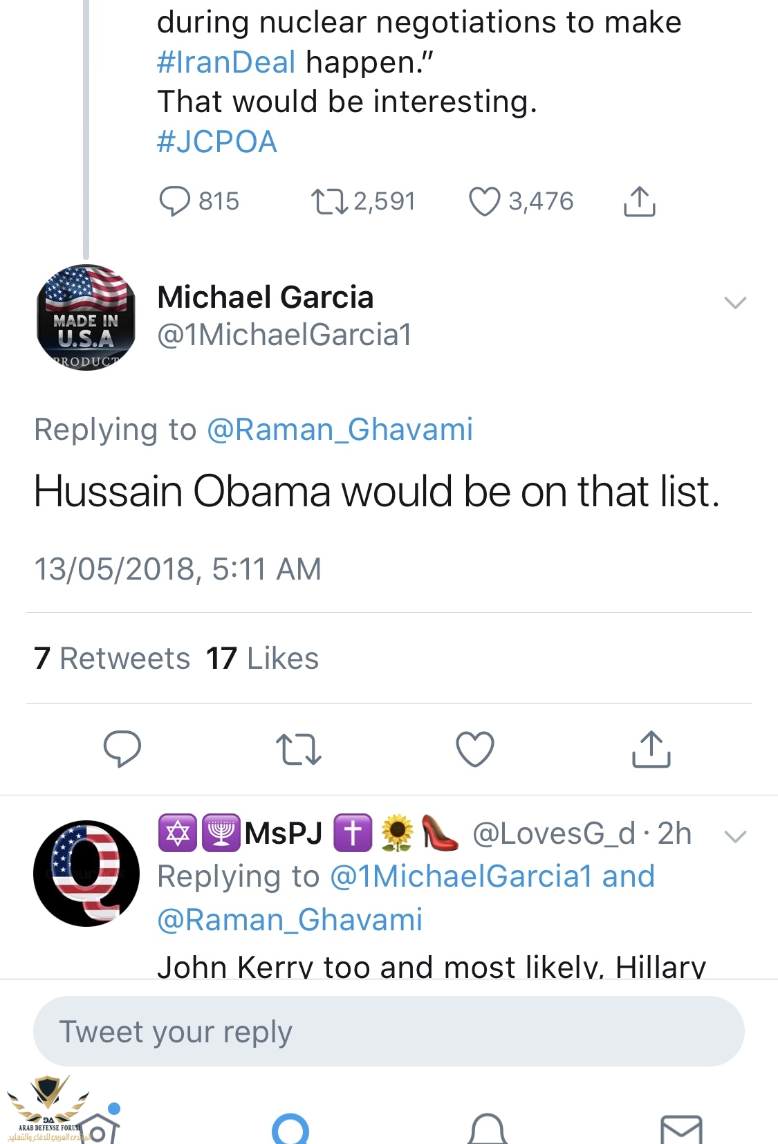Retweet Michael Garcia's tweet

click(298, 749)
